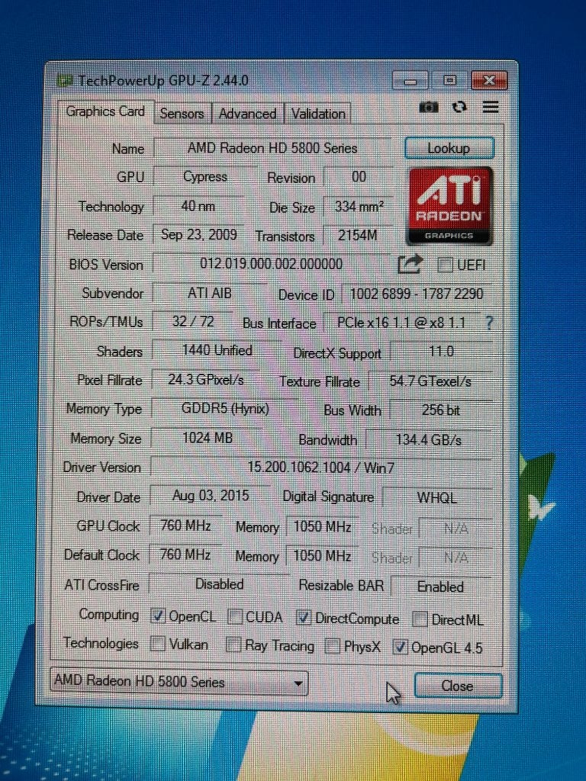Viewport: 586px width, 781px height.
Task: Click the Bus Width value 256 bit
Action: click(x=441, y=410)
